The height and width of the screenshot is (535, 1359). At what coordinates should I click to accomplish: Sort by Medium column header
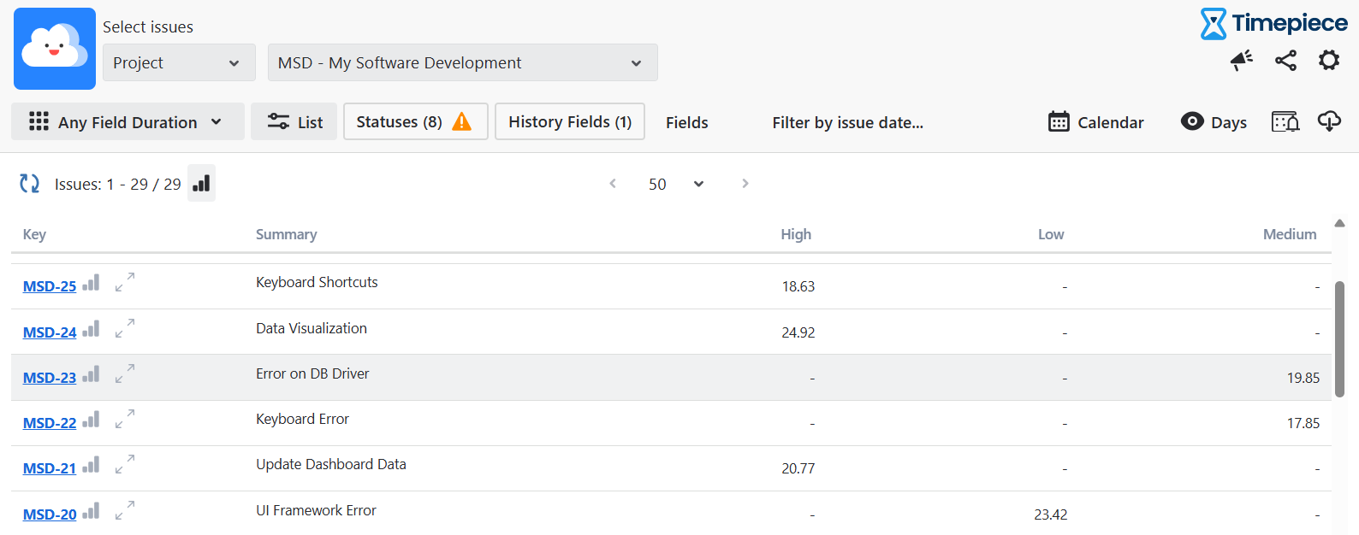pyautogui.click(x=1290, y=234)
